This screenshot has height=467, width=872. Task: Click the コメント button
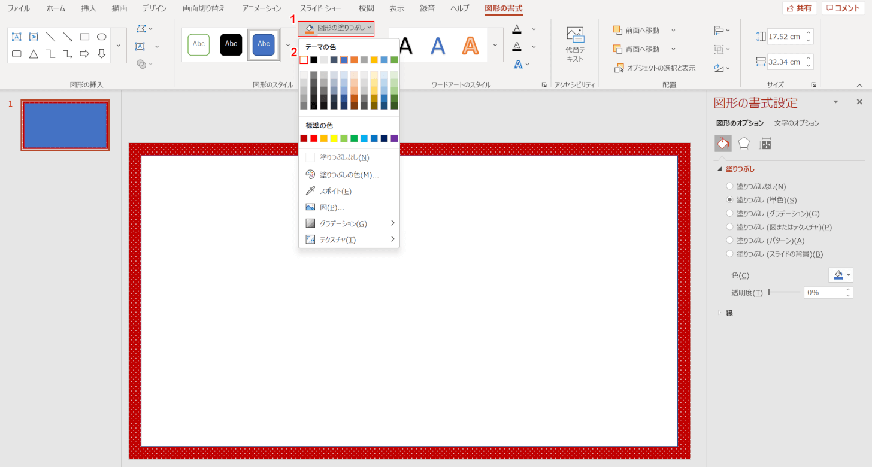(844, 8)
